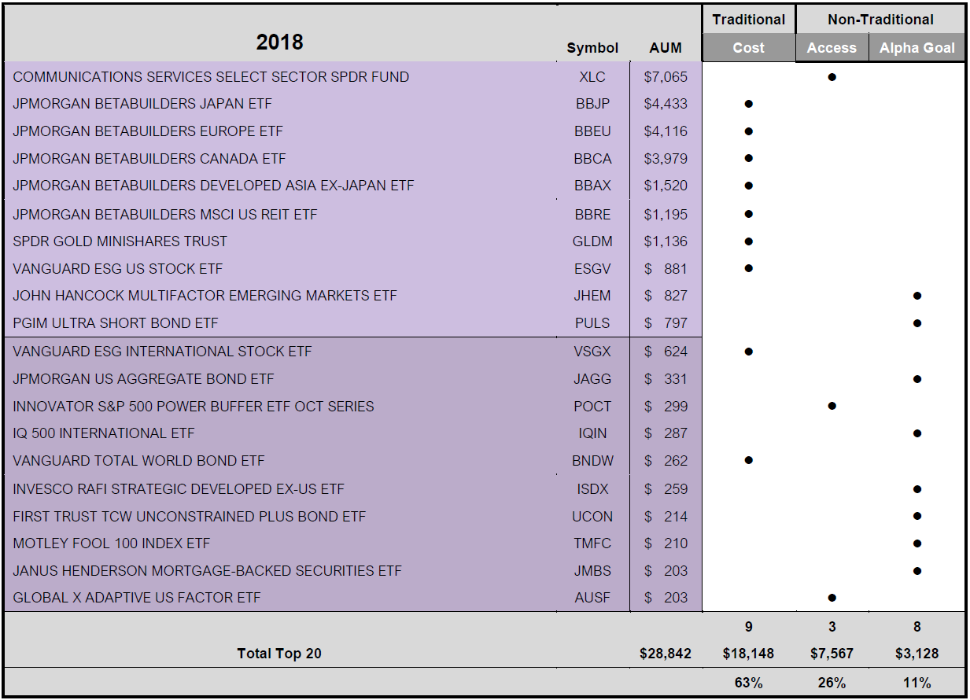The height and width of the screenshot is (700, 970).
Task: Select the $3,979 AUM value
Action: point(666,159)
